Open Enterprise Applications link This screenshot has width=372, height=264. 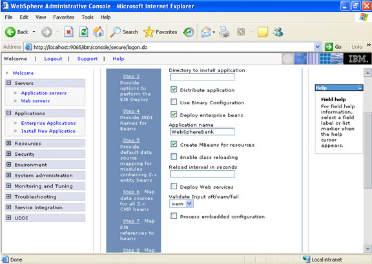pos(48,123)
